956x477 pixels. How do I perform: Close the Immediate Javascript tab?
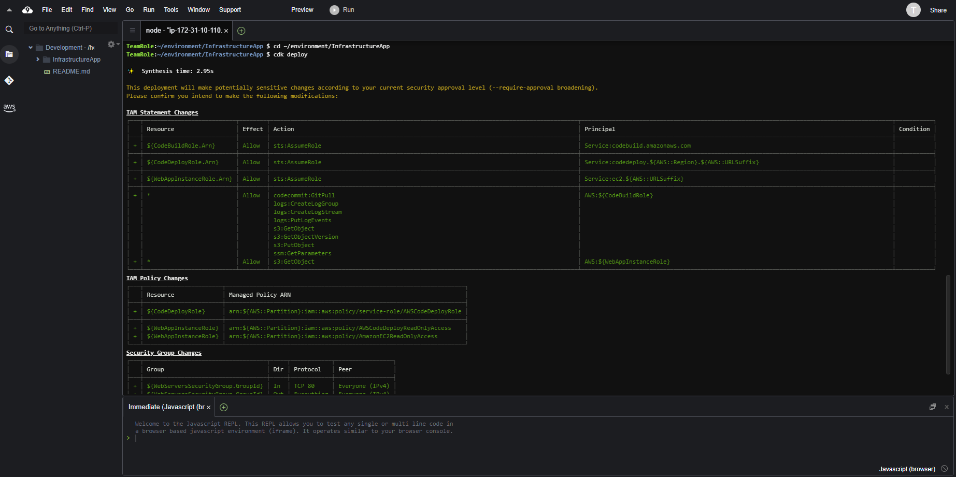pos(208,408)
